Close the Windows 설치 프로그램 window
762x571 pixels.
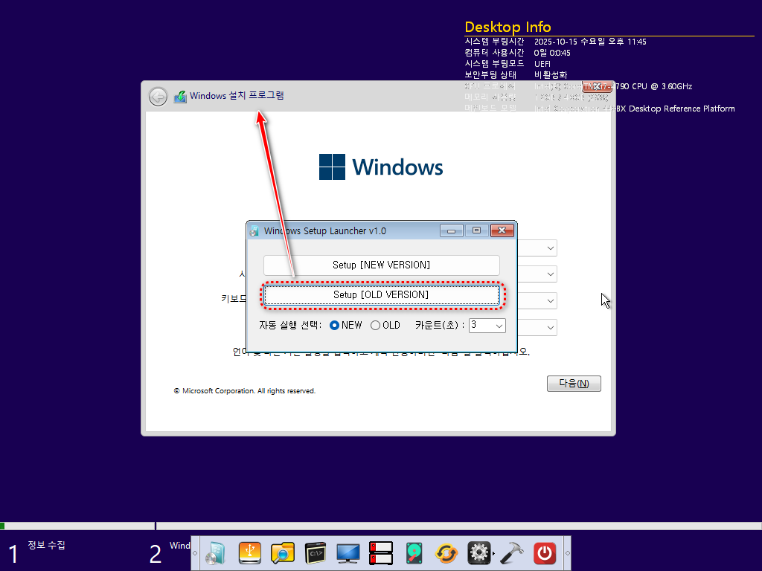pyautogui.click(x=597, y=86)
